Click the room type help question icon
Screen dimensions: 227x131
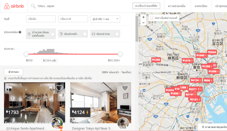click(x=20, y=32)
